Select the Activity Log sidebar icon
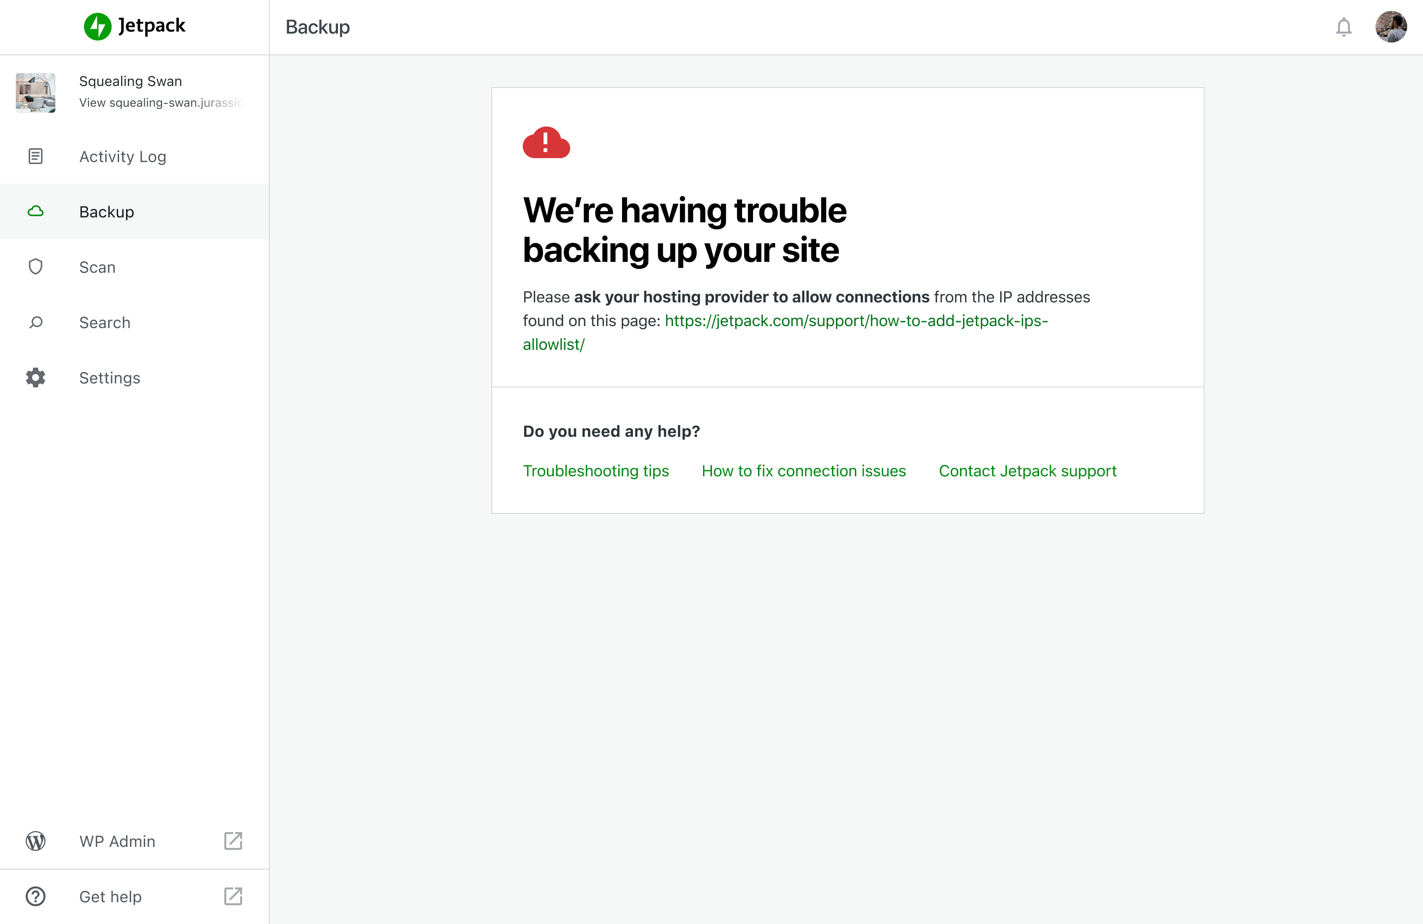Viewport: 1423px width, 924px height. [x=35, y=156]
